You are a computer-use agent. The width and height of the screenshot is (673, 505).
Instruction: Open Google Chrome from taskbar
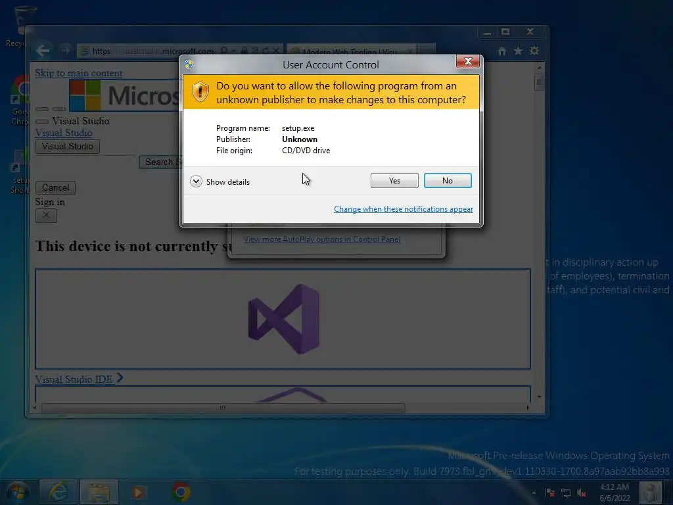tap(181, 492)
